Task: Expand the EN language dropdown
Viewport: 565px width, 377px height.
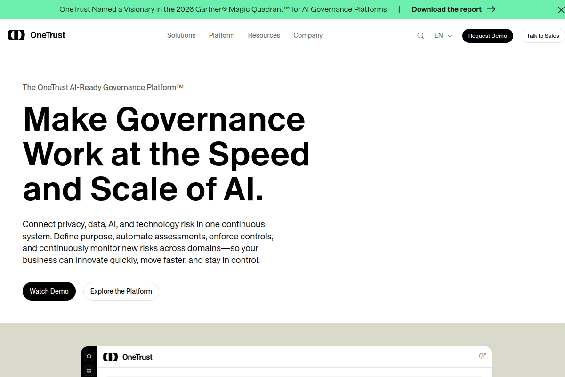Action: (x=443, y=35)
